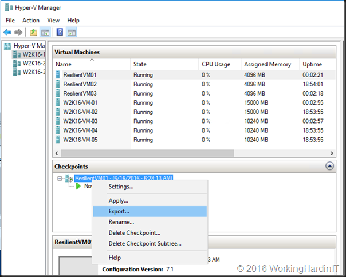Click uptime value 18:54:01 for ResilientVM02
The width and height of the screenshot is (346, 277).
313,84
